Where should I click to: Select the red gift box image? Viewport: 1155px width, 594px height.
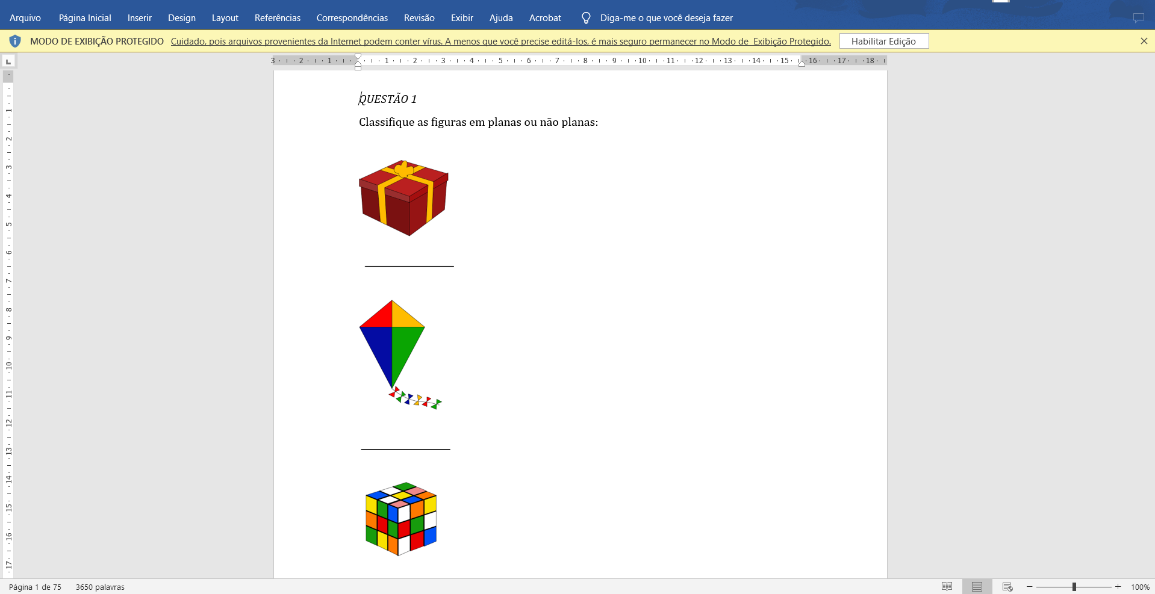(404, 198)
